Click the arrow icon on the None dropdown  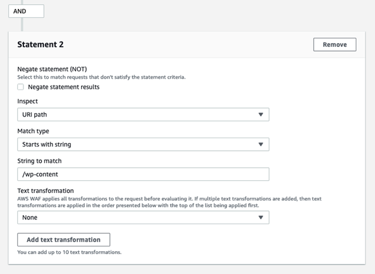[260, 218]
